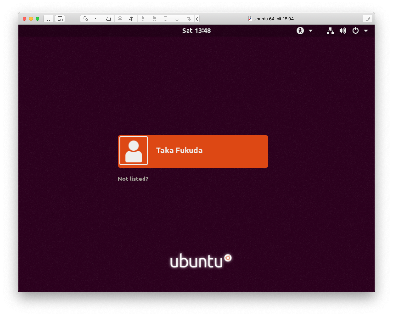The image size is (393, 316).
Task: Expand the system menu arrow by power
Action: point(366,31)
